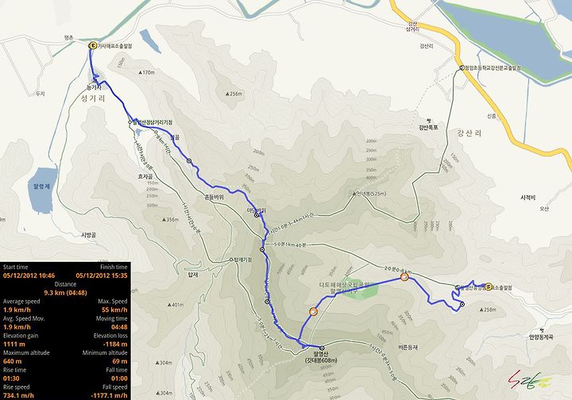Click the 성기리 village label
This screenshot has width=572, height=400.
click(93, 98)
